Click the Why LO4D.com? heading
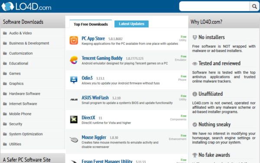This screenshot has width=260, height=163. coord(206,22)
